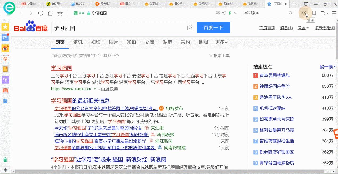Expand the arrow next to undo icon
This screenshot has height=174, width=338.
click(x=328, y=13)
